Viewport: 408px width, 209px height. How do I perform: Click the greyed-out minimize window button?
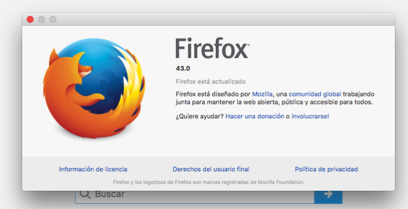pos(42,19)
